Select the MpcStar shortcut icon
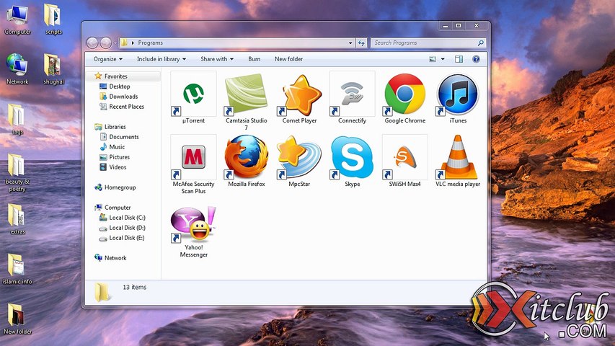The image size is (615, 346). click(x=299, y=157)
